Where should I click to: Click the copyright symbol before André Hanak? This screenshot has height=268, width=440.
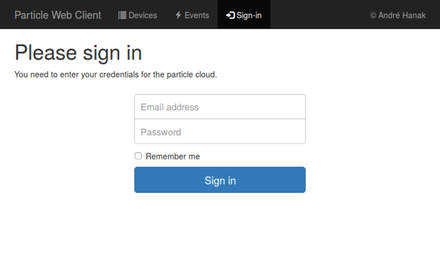coord(373,15)
